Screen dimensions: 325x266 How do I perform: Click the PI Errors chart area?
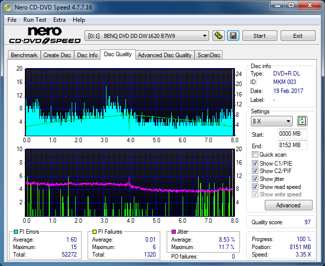130,102
